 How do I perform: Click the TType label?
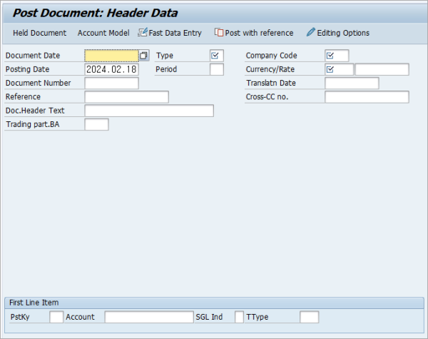pos(257,317)
